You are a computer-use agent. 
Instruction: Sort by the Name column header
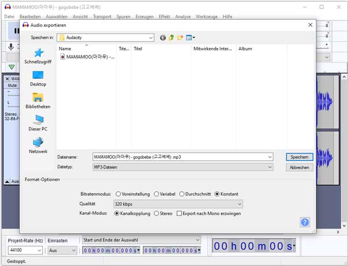tap(86, 49)
